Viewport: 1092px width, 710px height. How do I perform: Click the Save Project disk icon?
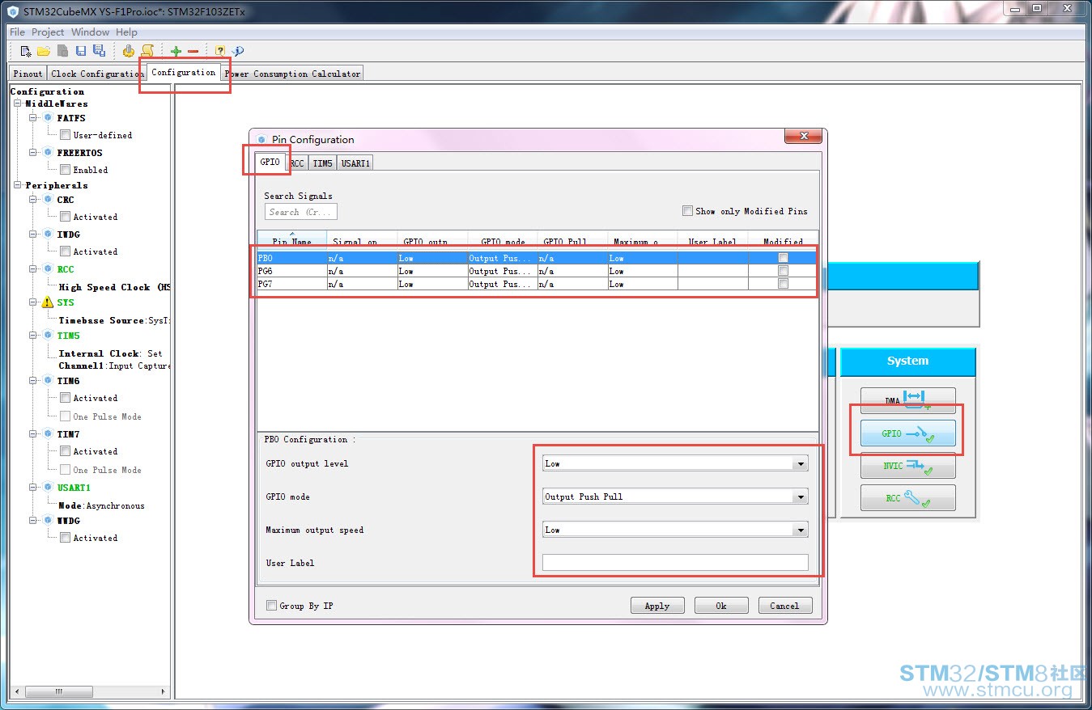click(81, 51)
